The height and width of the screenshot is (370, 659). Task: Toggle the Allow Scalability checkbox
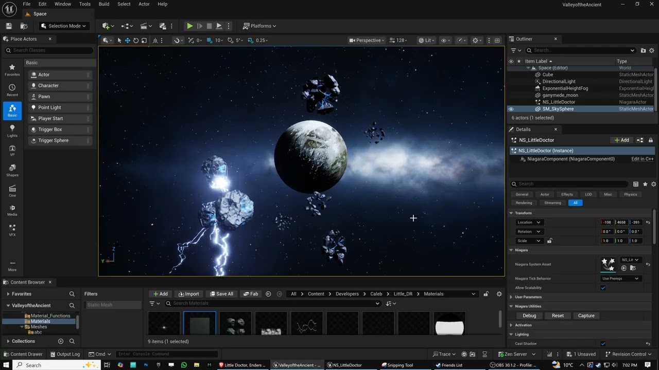[603, 288]
